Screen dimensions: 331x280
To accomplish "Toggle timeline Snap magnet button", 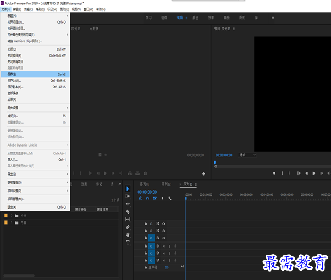I will pyautogui.click(x=147, y=198).
